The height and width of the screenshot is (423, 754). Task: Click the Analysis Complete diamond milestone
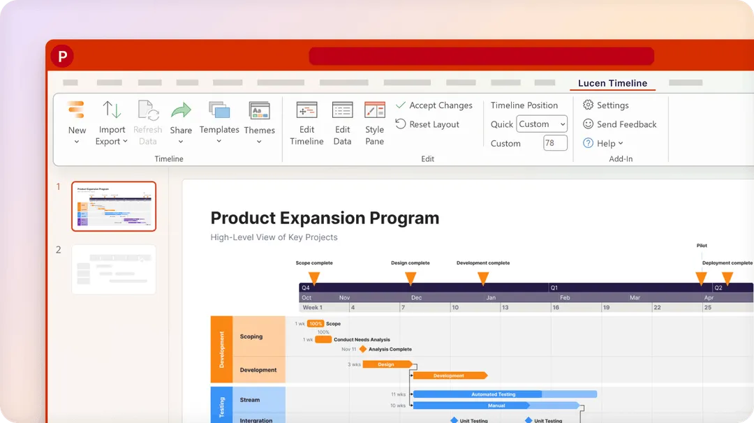tap(363, 349)
